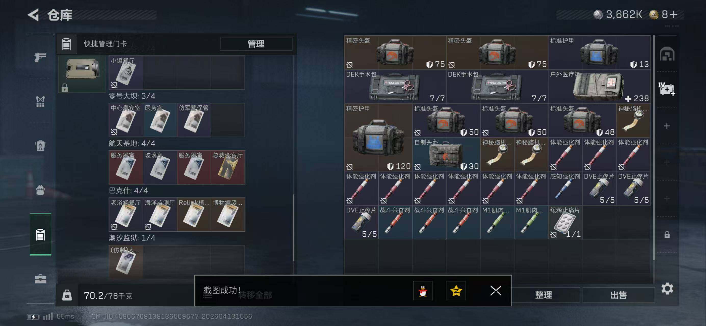Open the weapons tab pistol icon

pos(40,57)
